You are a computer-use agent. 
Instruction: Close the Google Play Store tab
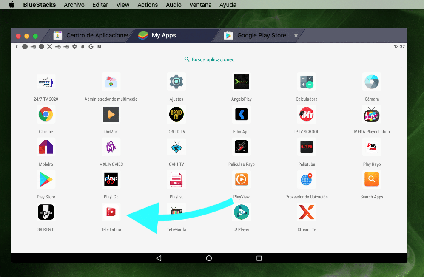(x=296, y=36)
